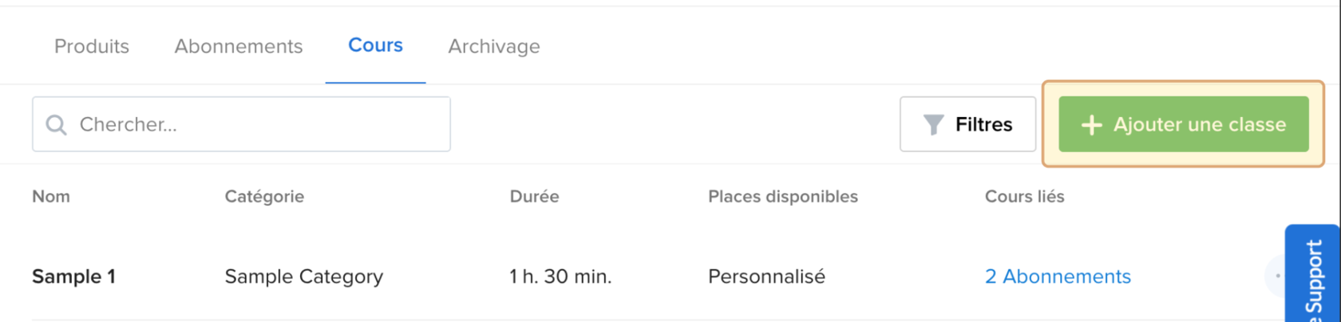Open the Produits tab

[x=92, y=46]
